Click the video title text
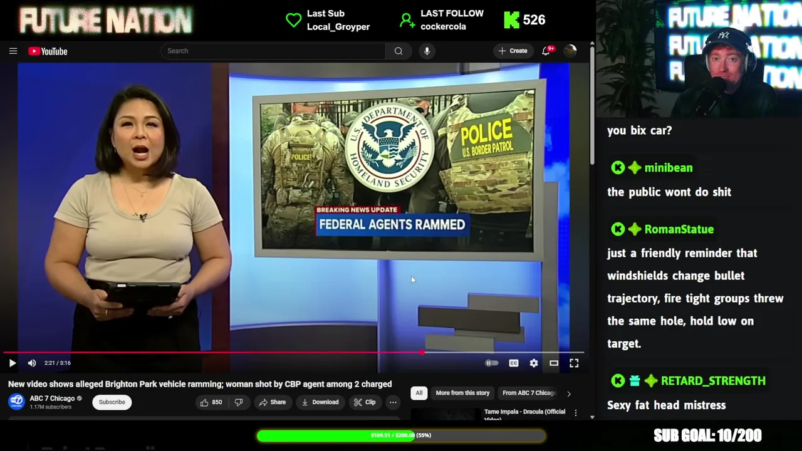 [x=200, y=384]
